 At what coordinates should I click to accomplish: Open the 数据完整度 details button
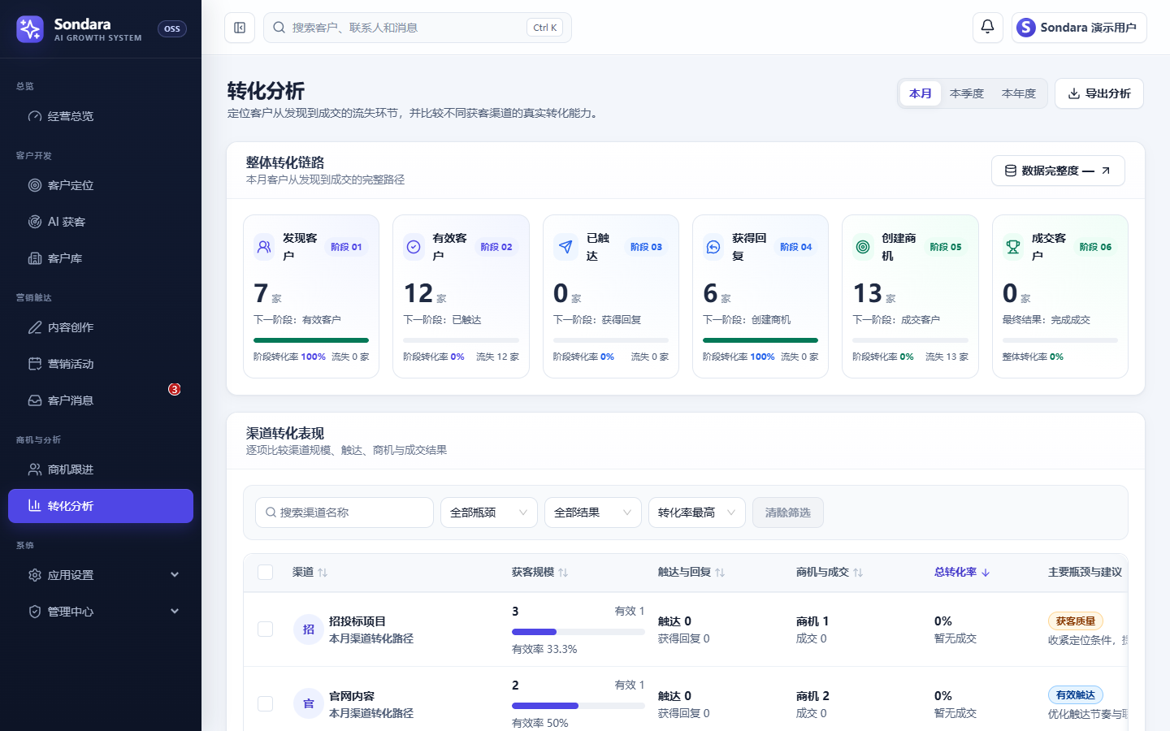pos(1058,171)
